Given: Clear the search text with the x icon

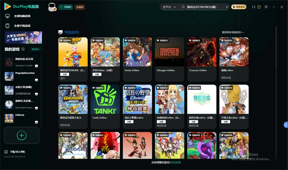Looking at the screenshot, I should click(x=227, y=7).
